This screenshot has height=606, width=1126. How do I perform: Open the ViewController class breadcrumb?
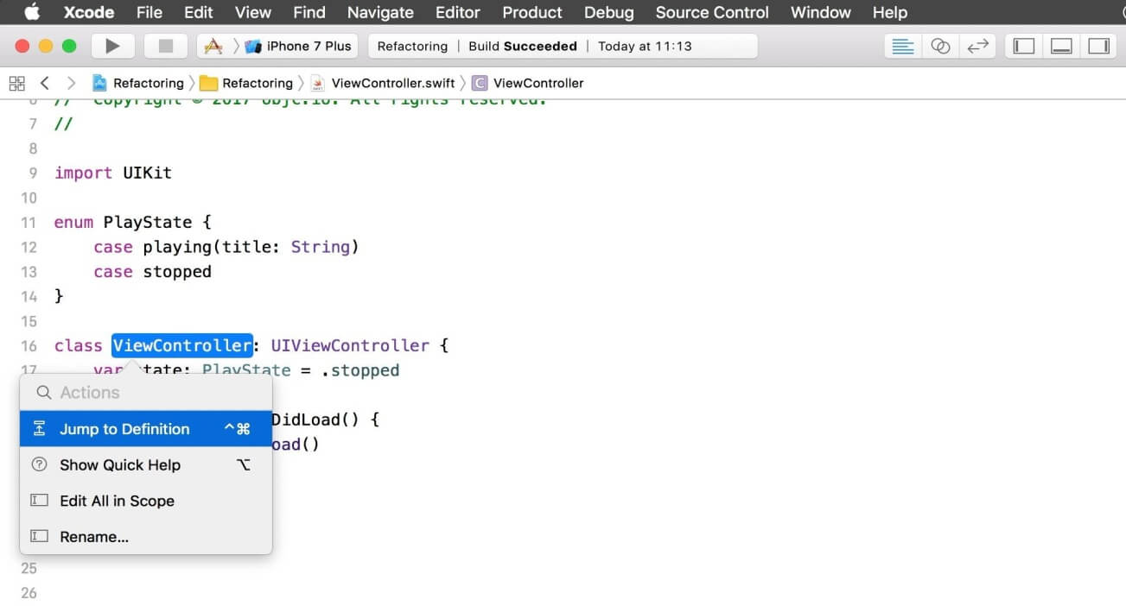(x=528, y=83)
